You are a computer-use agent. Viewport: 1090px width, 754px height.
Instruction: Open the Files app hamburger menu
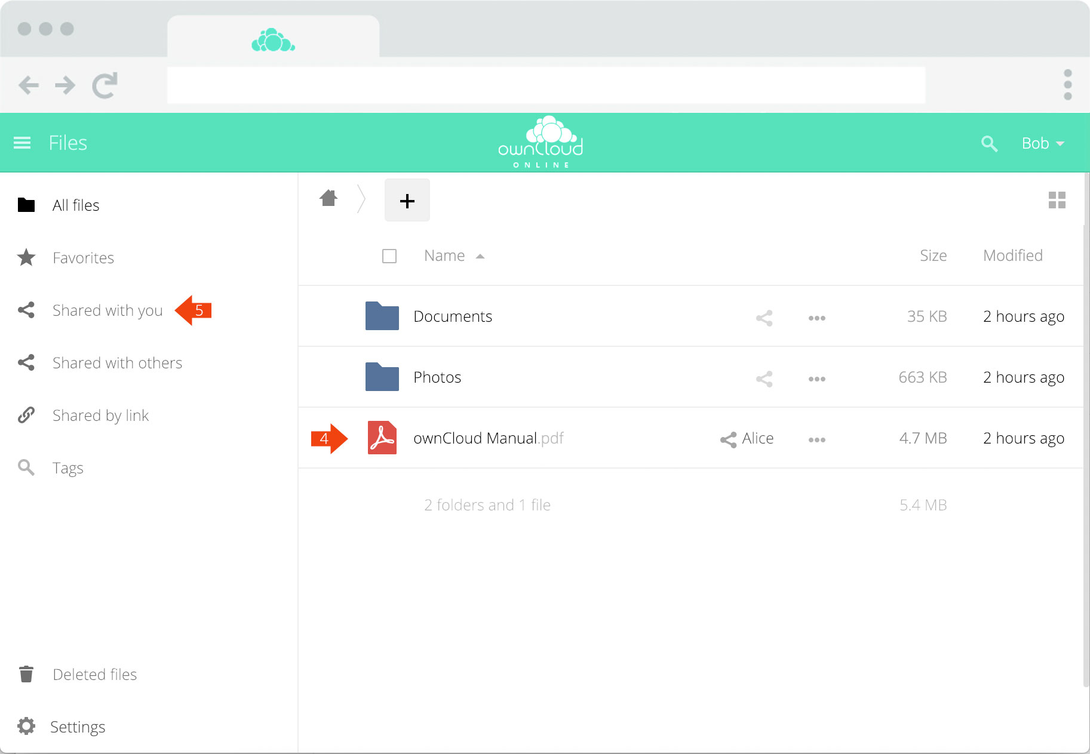tap(22, 143)
